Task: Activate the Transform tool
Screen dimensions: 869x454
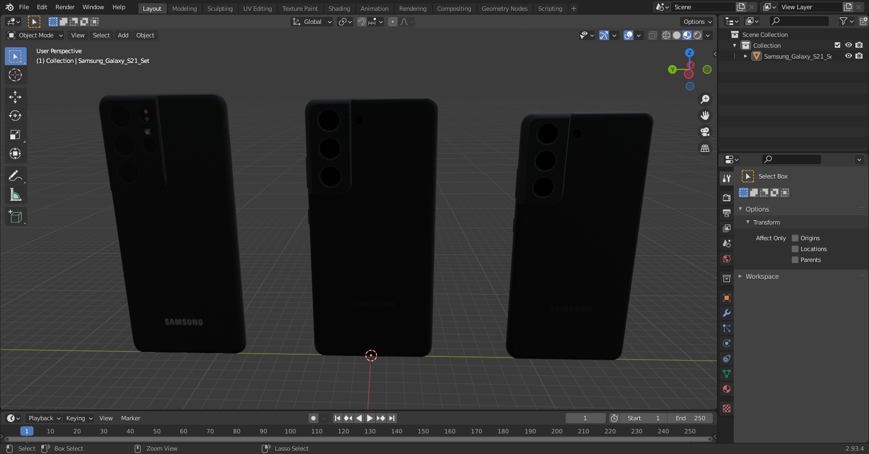Action: (15, 154)
